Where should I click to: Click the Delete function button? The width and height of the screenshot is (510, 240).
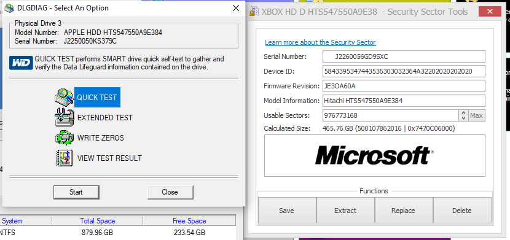[x=462, y=211]
